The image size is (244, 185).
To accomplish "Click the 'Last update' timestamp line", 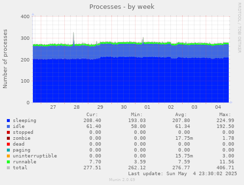I will (x=183, y=174).
